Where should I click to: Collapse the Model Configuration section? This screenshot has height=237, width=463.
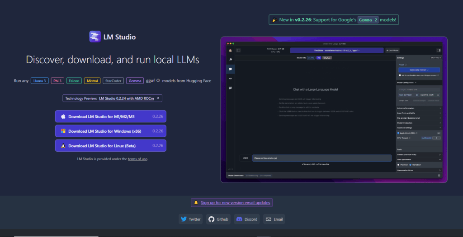[x=418, y=83]
